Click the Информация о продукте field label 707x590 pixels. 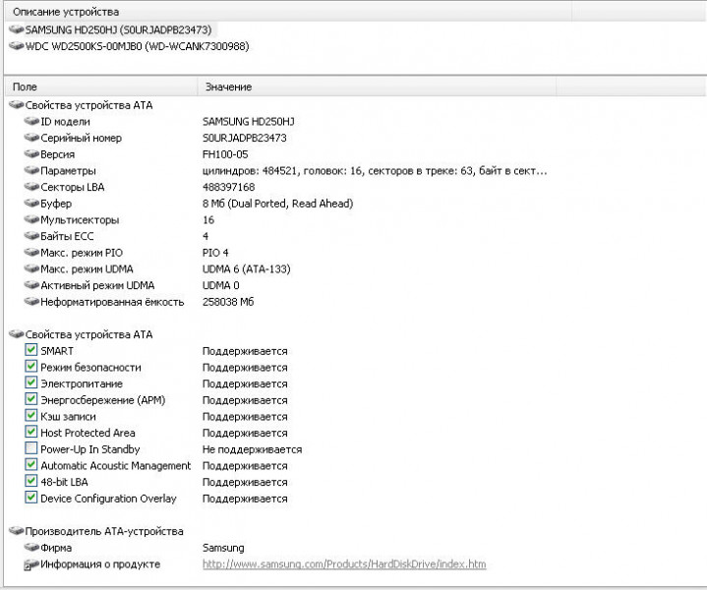(x=100, y=564)
